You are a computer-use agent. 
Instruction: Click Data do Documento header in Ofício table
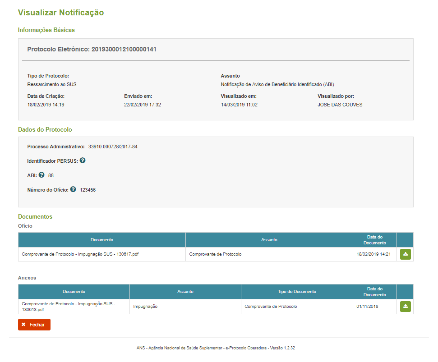click(374, 240)
